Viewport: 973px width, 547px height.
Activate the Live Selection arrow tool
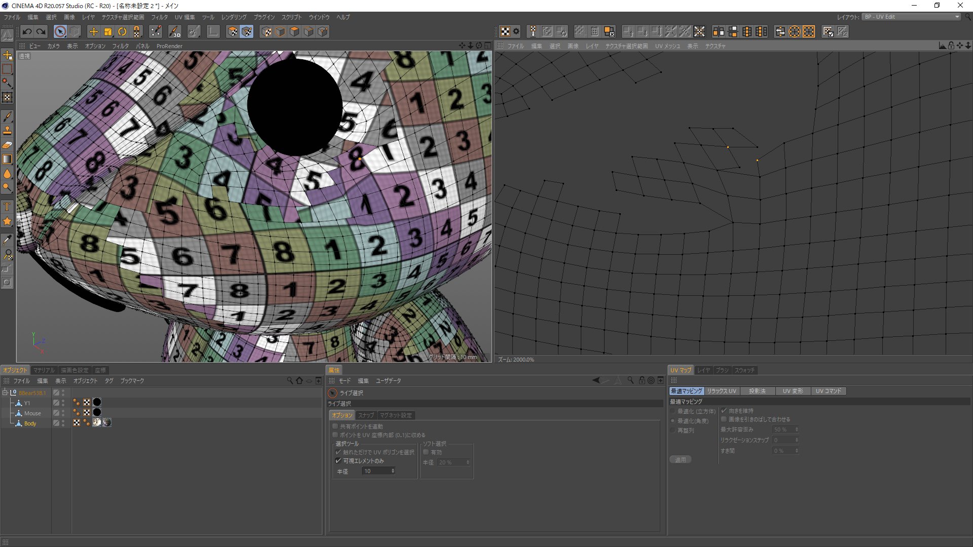[x=60, y=32]
